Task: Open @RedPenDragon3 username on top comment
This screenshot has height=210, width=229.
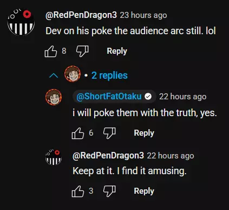Action: pos(81,15)
